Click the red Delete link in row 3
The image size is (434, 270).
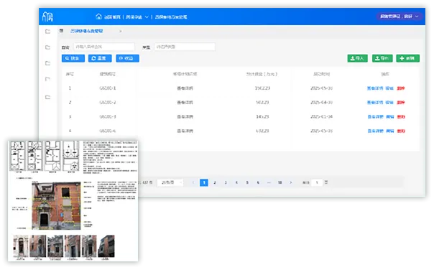tap(402, 117)
